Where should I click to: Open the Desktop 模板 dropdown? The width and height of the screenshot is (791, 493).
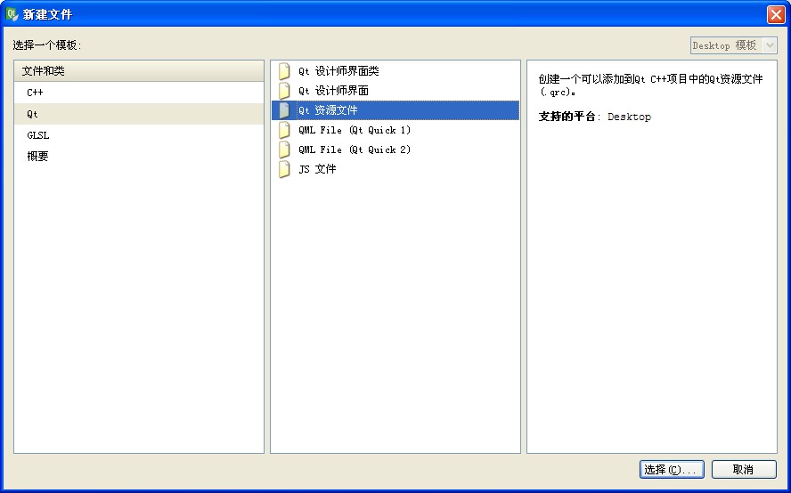tap(733, 45)
